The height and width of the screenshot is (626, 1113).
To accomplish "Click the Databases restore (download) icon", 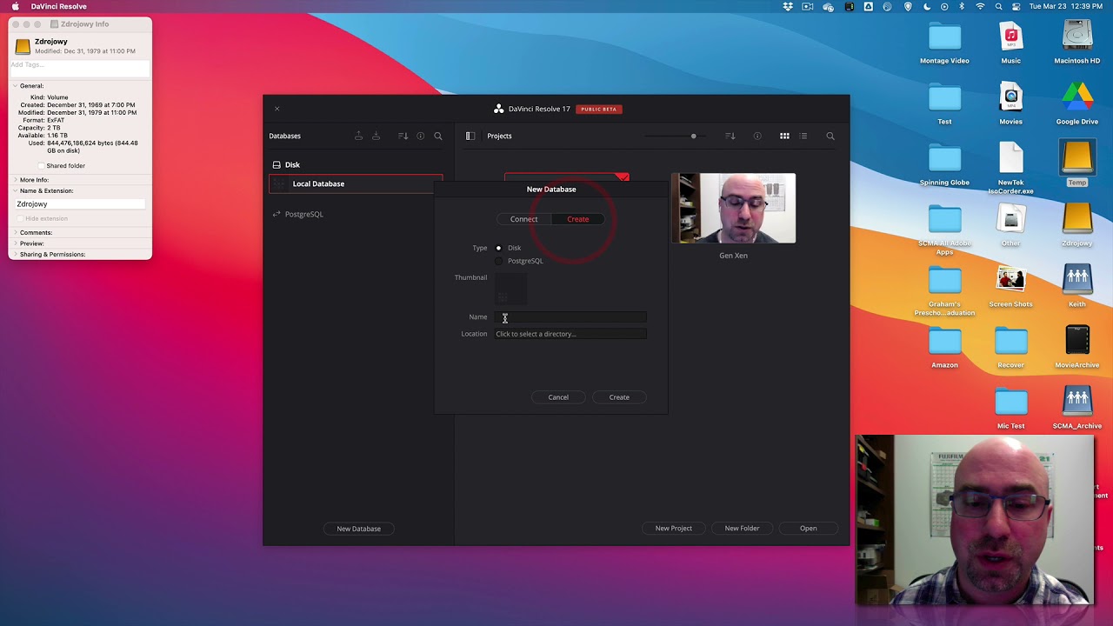I will [x=376, y=136].
